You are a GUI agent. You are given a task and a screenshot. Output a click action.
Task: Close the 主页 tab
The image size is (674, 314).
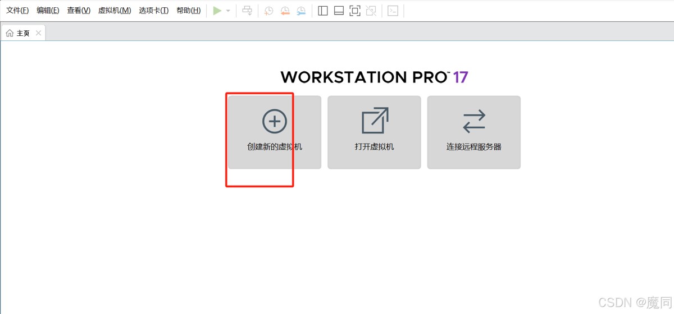click(x=38, y=33)
